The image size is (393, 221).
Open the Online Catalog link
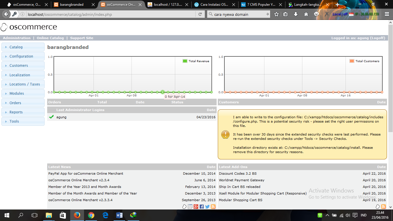pyautogui.click(x=50, y=38)
